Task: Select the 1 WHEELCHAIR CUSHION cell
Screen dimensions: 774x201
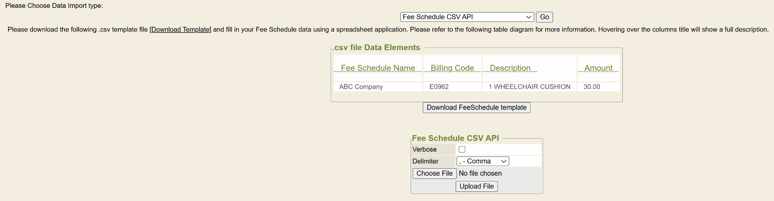Action: coord(529,87)
